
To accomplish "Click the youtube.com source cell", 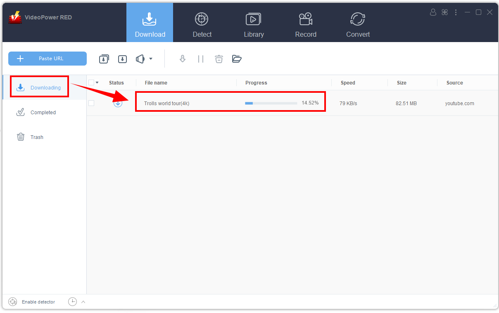I will pyautogui.click(x=460, y=104).
